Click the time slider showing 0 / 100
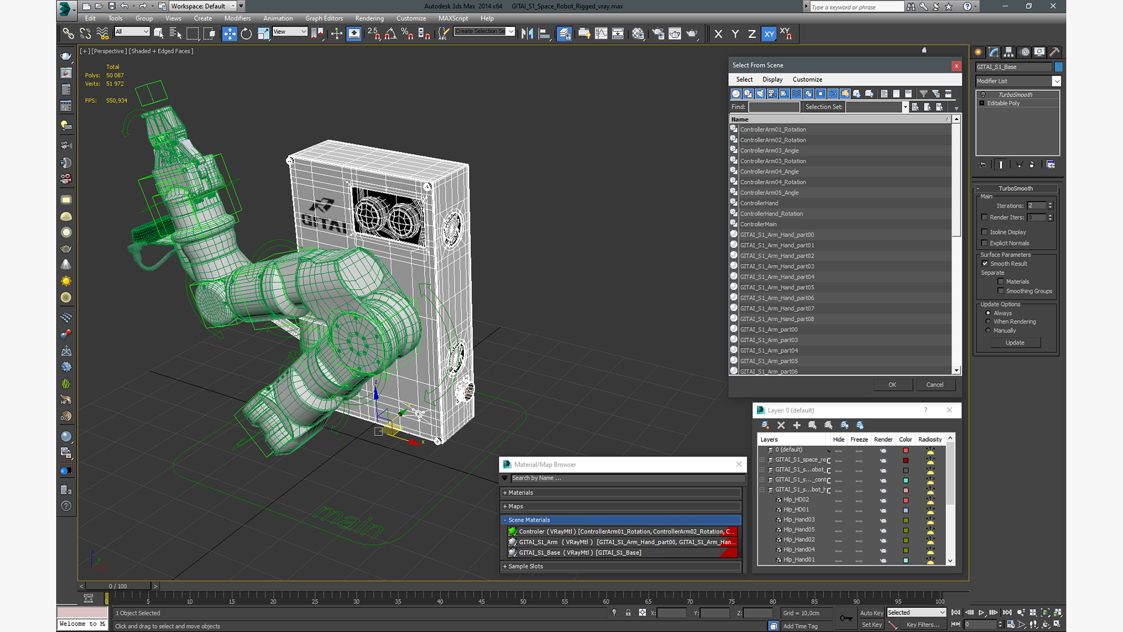The height and width of the screenshot is (632, 1123). tap(118, 586)
